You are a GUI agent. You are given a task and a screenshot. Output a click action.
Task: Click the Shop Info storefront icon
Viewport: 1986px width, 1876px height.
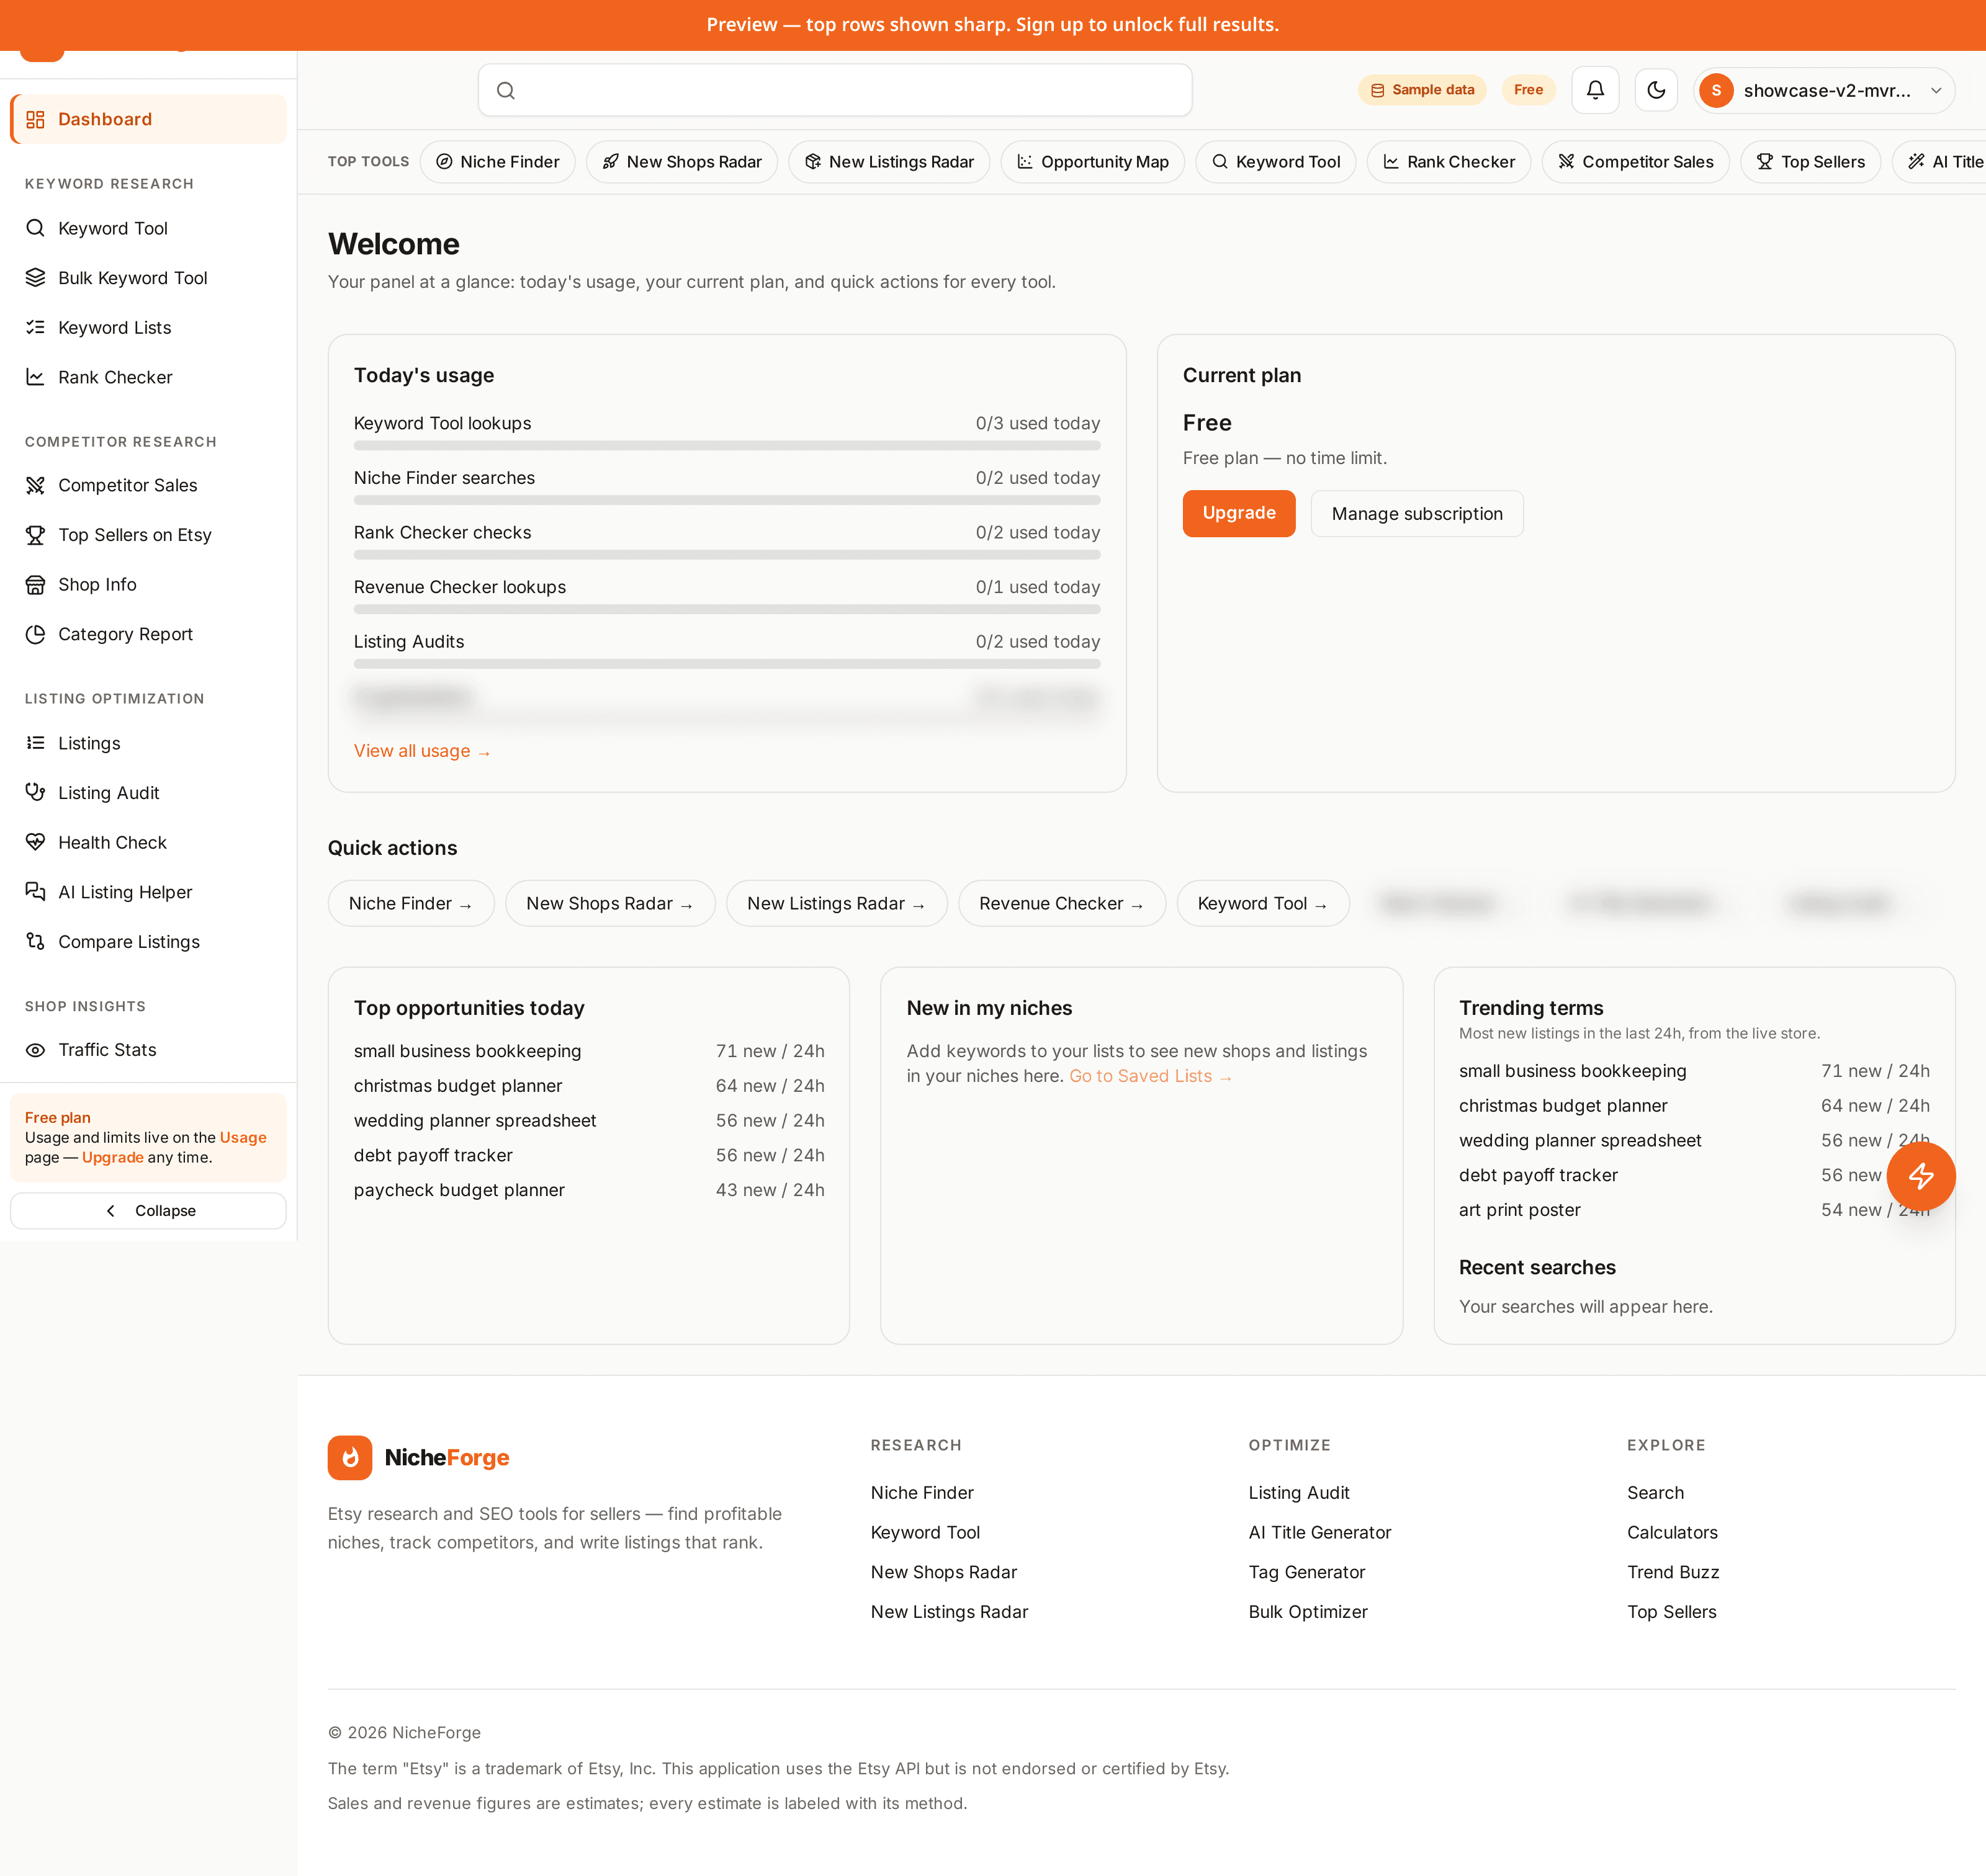tap(35, 585)
